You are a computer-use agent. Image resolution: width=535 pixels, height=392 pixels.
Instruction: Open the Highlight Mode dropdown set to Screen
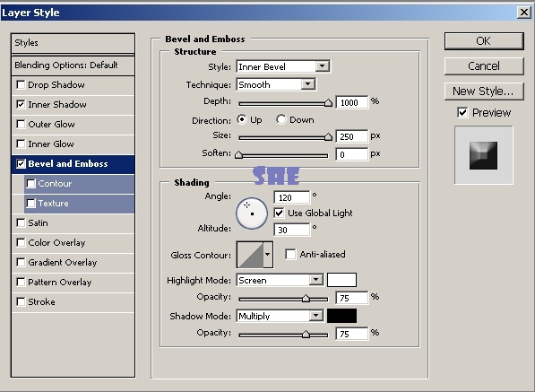click(280, 281)
